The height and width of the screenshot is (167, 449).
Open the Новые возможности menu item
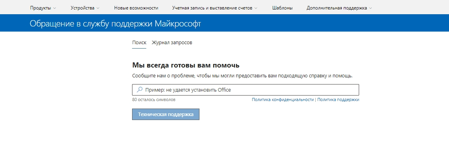pos(136,8)
